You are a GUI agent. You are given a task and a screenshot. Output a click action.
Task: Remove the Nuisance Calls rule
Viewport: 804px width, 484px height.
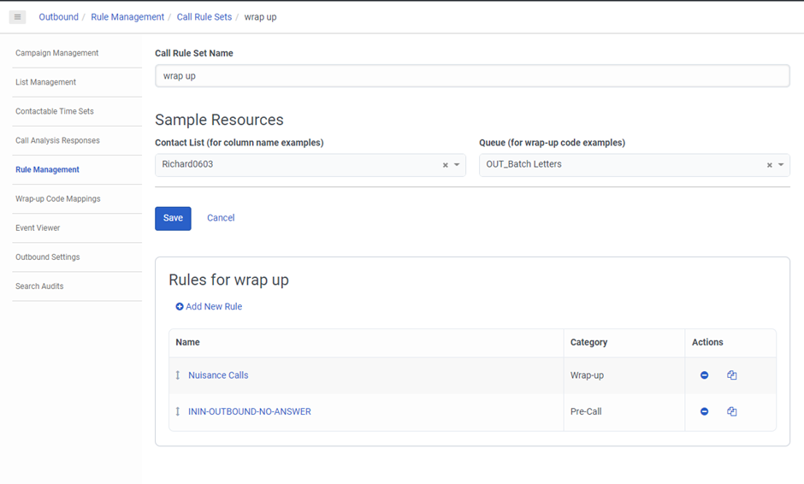tap(704, 375)
